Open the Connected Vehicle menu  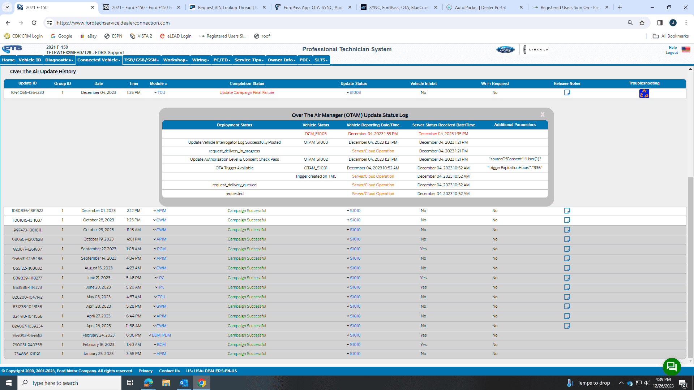point(99,60)
